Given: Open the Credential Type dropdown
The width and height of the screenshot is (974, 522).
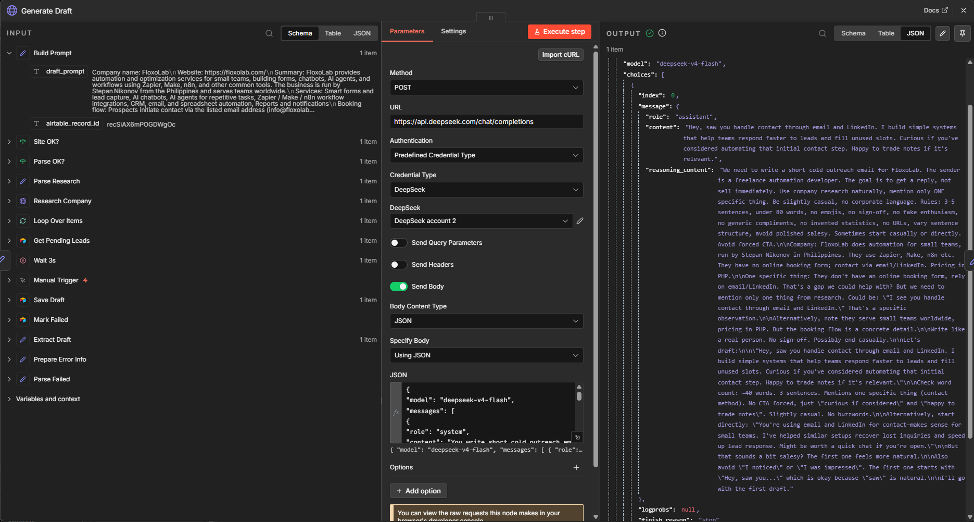Looking at the screenshot, I should coord(486,190).
